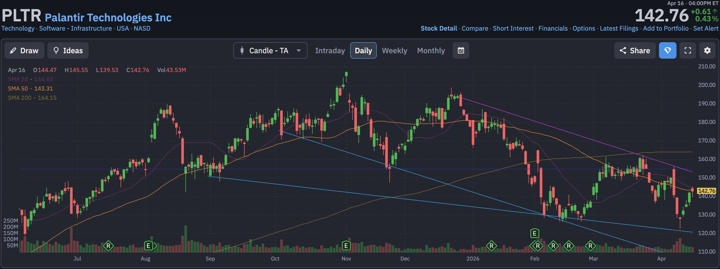The image size is (720, 269).
Task: Click the SMA 50 · 143.31 legend
Action: pos(30,88)
